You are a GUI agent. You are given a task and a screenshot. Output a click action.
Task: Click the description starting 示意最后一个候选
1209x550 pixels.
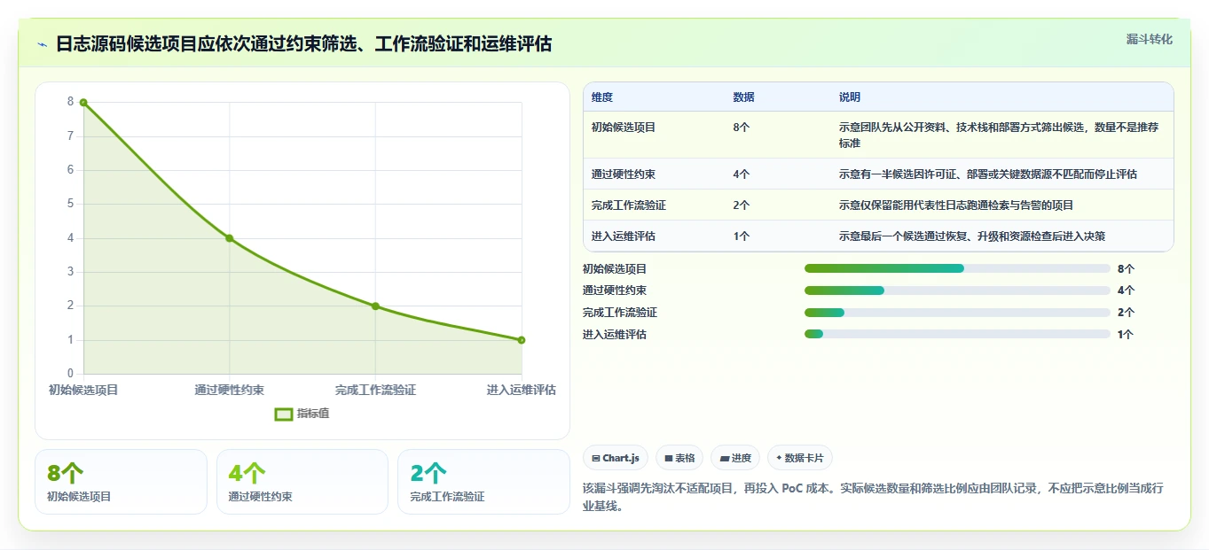[972, 236]
